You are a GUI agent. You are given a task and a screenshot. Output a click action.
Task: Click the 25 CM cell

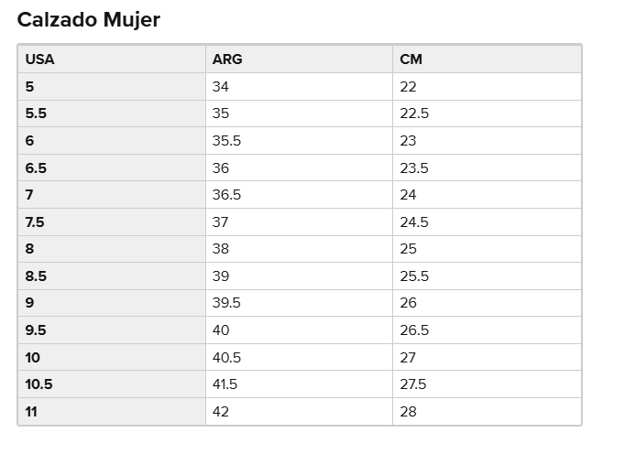[x=408, y=249]
